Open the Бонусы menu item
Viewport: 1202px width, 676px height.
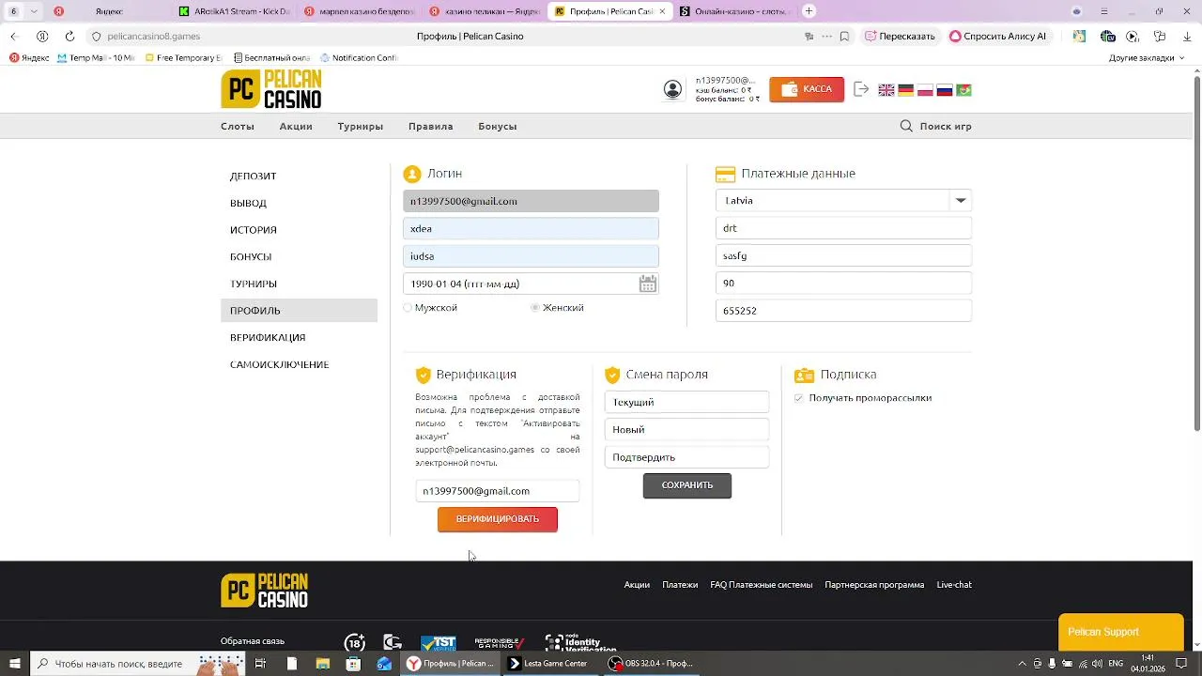point(498,126)
